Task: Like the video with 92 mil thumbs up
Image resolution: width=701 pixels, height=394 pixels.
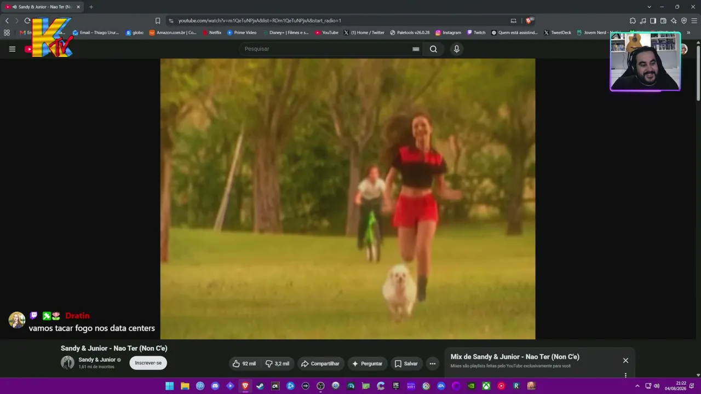Action: (244, 363)
